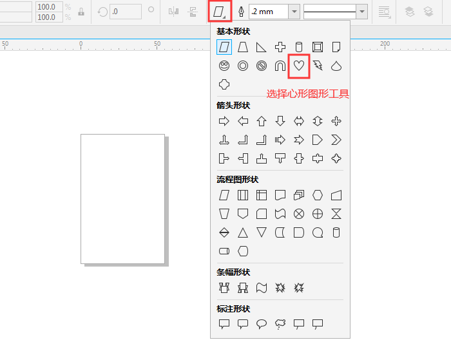Click the outline pen icon
451x340 pixels.
pos(241,12)
